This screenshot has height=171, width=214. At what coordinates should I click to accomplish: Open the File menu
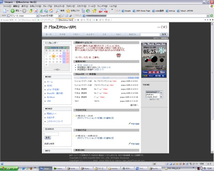click(x=7, y=6)
